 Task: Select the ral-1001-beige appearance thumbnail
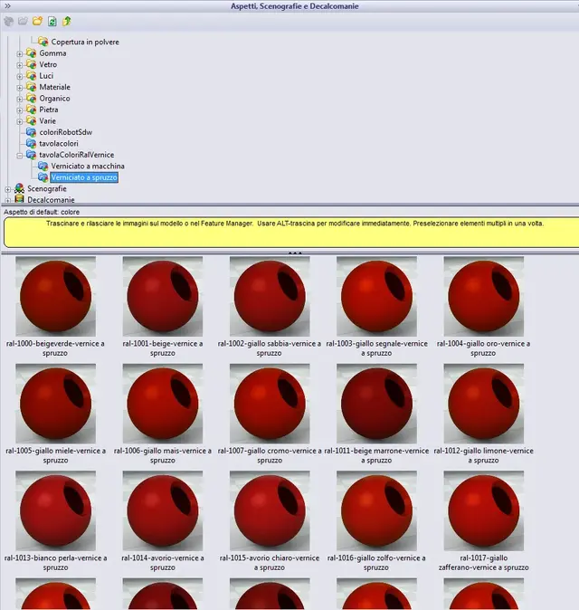point(163,297)
